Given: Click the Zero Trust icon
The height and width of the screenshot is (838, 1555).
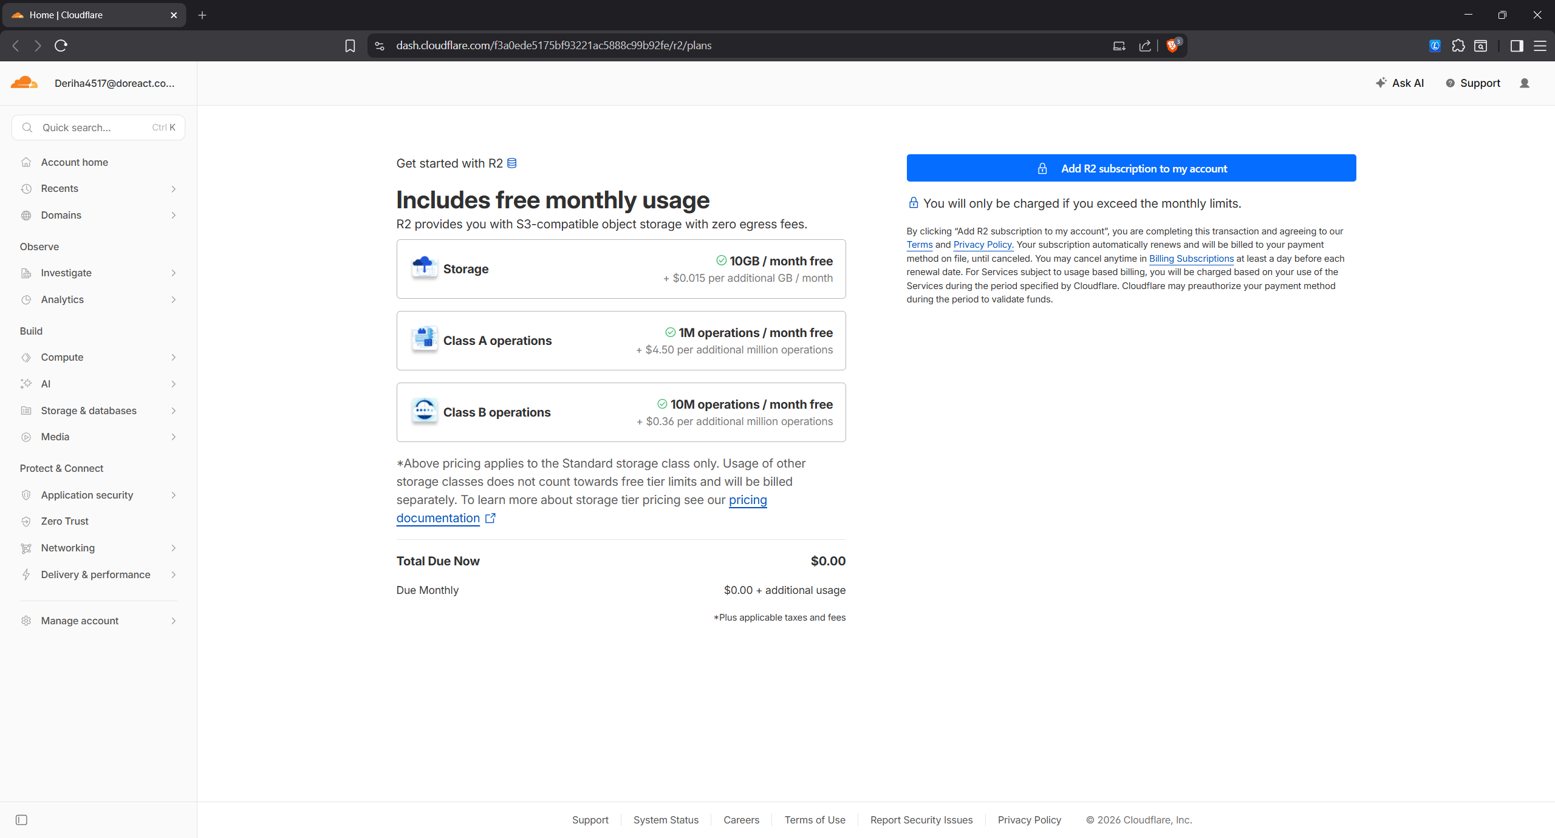Looking at the screenshot, I should [x=26, y=522].
